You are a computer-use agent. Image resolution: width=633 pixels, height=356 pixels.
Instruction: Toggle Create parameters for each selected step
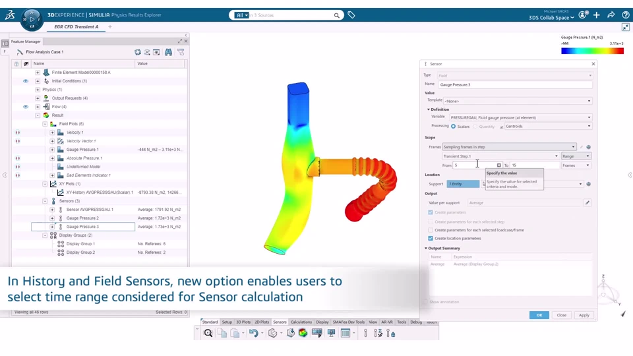coord(431,222)
